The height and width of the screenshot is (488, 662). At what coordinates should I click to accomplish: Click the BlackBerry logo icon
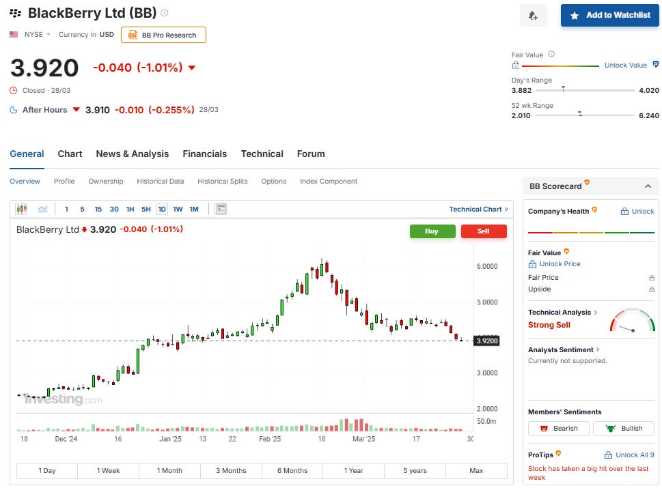coord(16,13)
